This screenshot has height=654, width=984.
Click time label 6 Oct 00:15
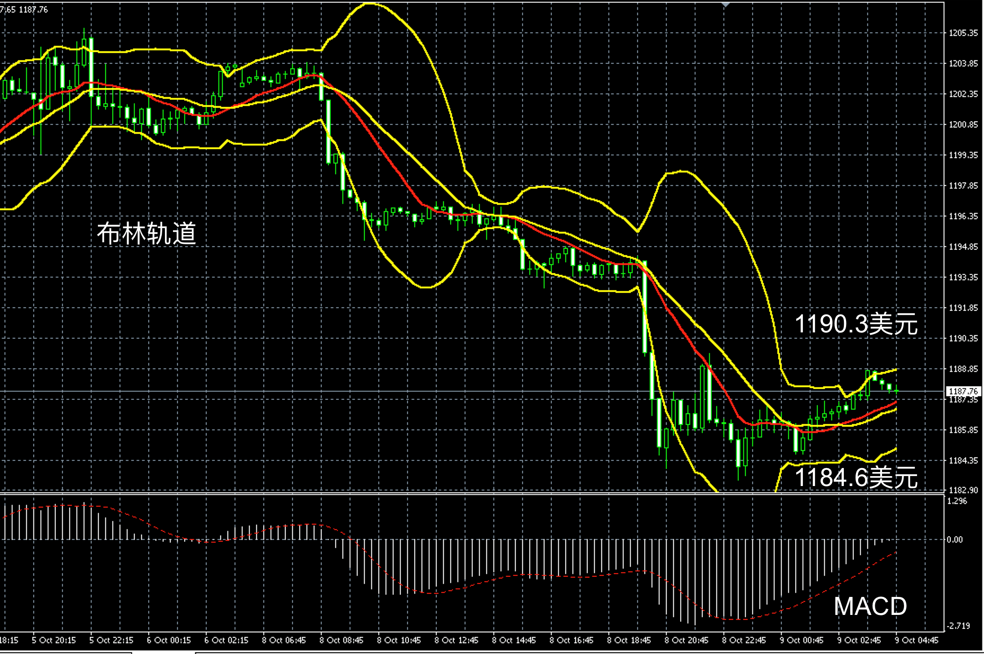click(x=169, y=640)
